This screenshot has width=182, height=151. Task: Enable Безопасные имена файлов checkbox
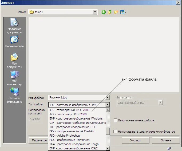point(115,120)
